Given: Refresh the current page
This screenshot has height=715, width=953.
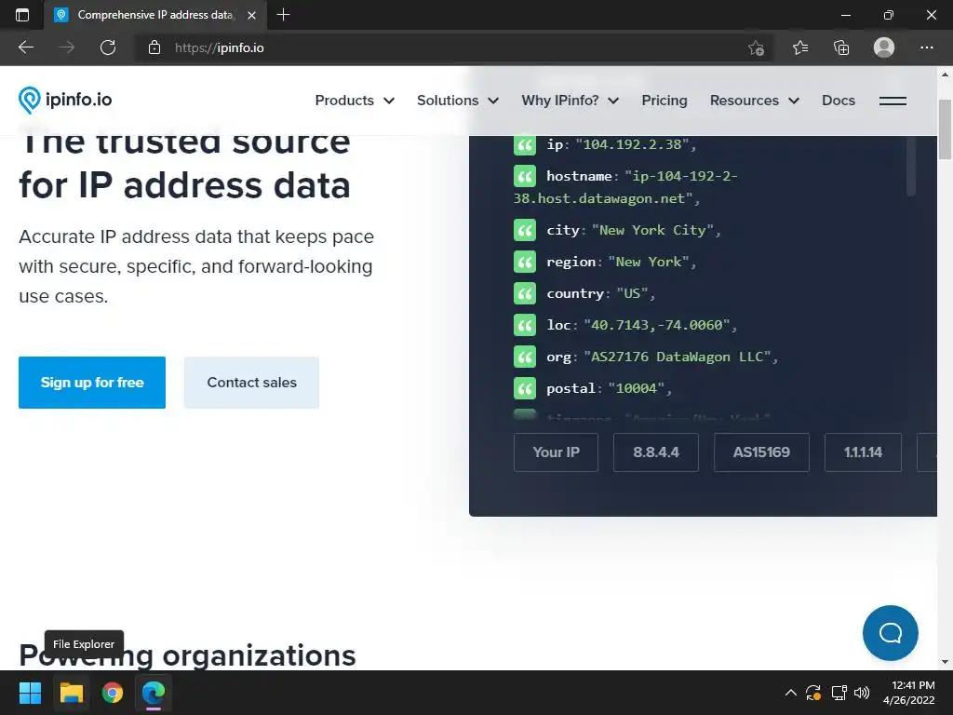Looking at the screenshot, I should 108,47.
